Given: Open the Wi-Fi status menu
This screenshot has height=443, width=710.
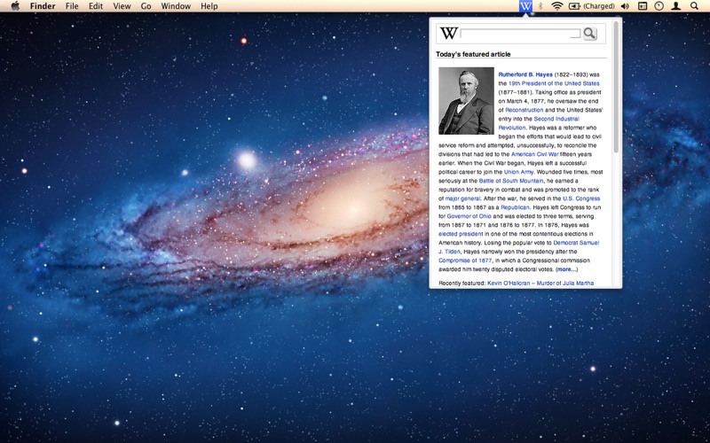Looking at the screenshot, I should (557, 6).
